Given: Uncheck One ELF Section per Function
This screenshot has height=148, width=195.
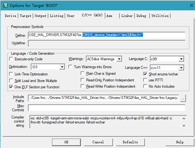Looking at the screenshot, I should pyautogui.click(x=12, y=87).
